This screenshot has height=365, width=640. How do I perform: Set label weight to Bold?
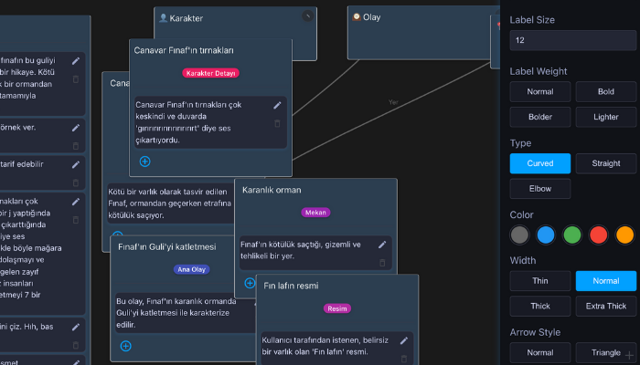pyautogui.click(x=606, y=91)
